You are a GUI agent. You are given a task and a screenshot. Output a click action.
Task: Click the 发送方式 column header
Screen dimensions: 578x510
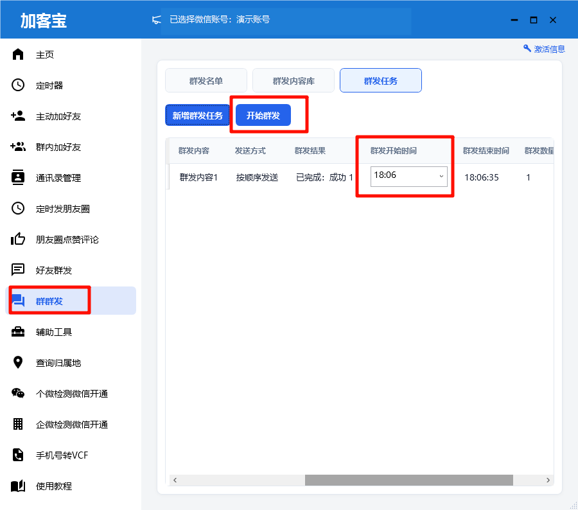[250, 150]
